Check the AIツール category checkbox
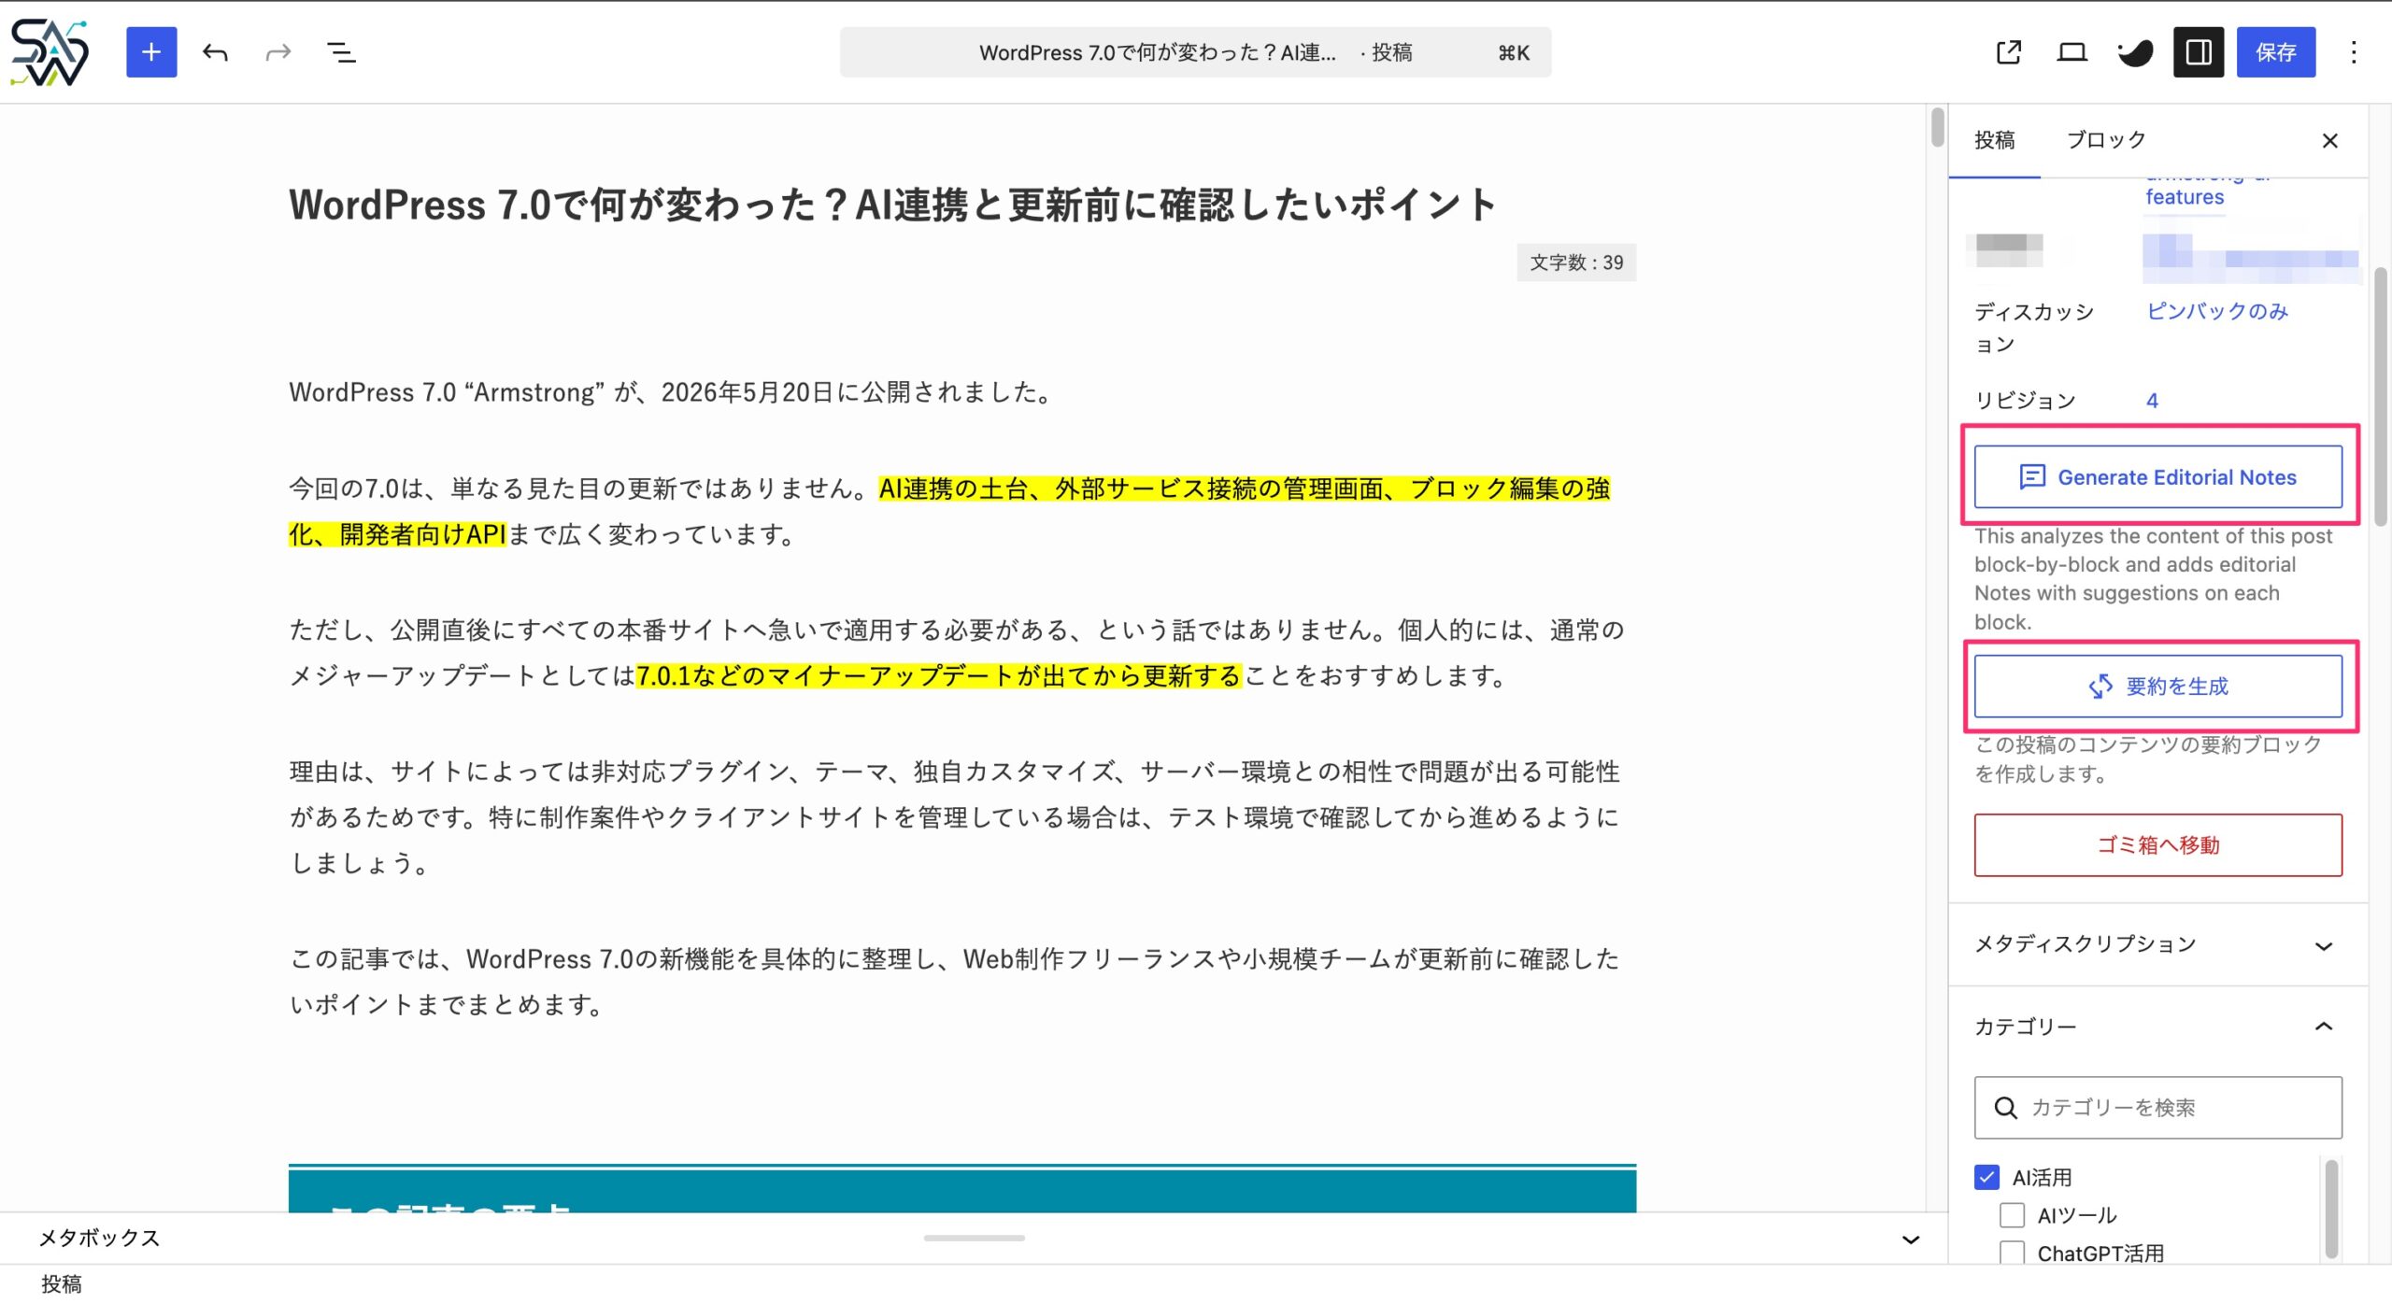2392x1303 pixels. (2012, 1215)
